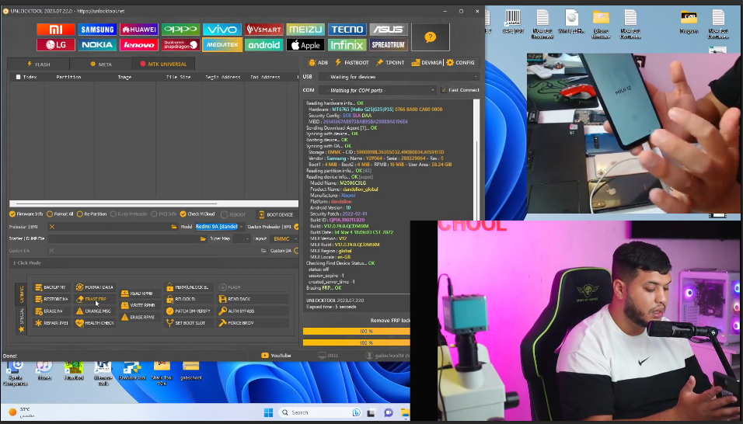This screenshot has width=743, height=424.
Task: Select the Huawei brand logo
Action: pos(139,30)
